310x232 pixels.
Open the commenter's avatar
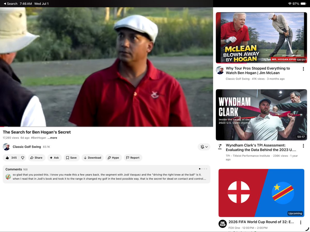point(8,177)
